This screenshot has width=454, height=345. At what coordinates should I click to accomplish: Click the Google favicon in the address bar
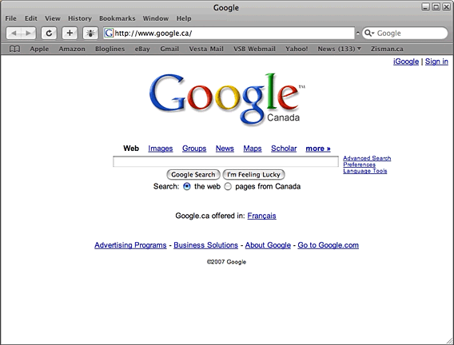point(109,33)
